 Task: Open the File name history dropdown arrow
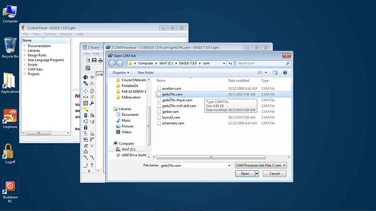[x=229, y=166]
